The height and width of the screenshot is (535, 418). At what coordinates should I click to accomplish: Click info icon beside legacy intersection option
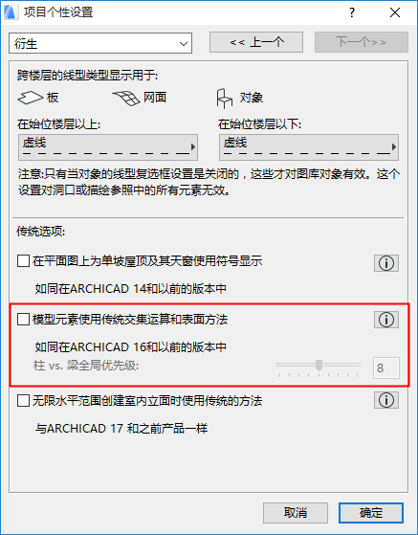[385, 320]
